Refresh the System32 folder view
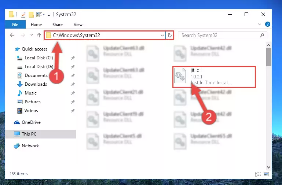Image resolution: width=282 pixels, height=185 pixels. [169, 36]
